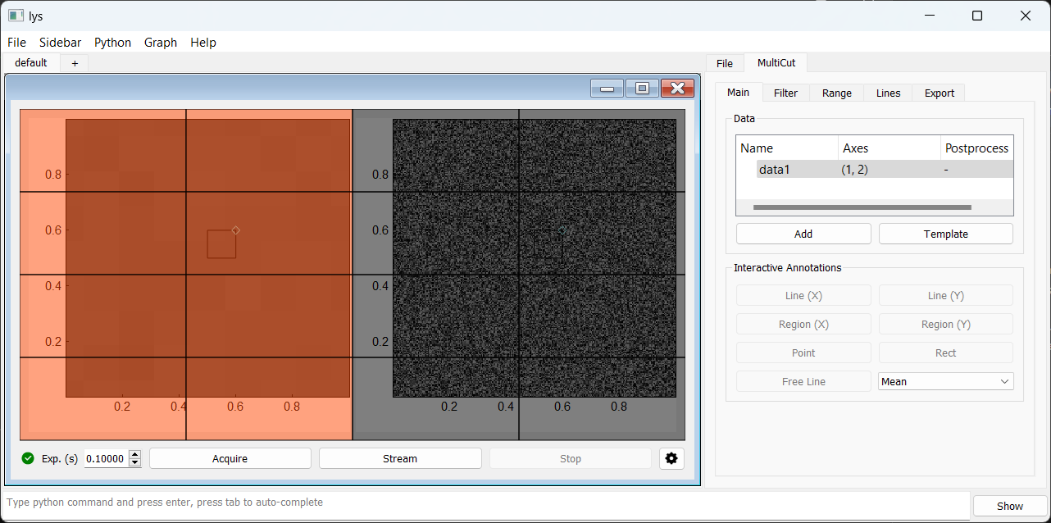This screenshot has width=1051, height=523.
Task: Click the lys application icon in title bar
Action: pyautogui.click(x=16, y=16)
